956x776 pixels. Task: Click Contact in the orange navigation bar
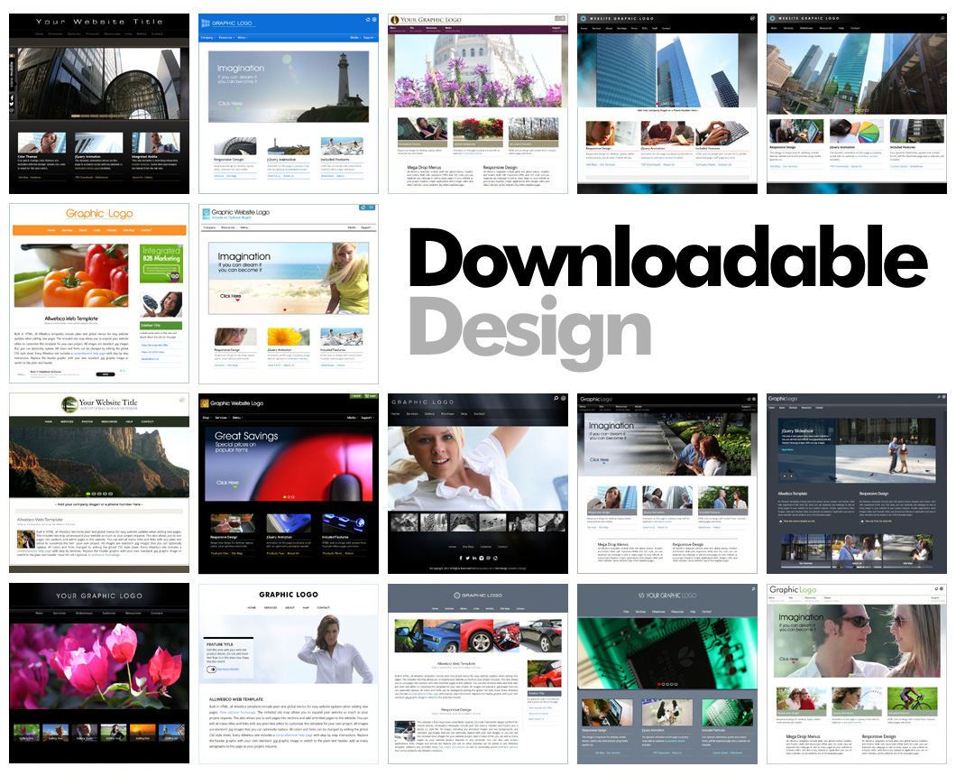tap(146, 230)
